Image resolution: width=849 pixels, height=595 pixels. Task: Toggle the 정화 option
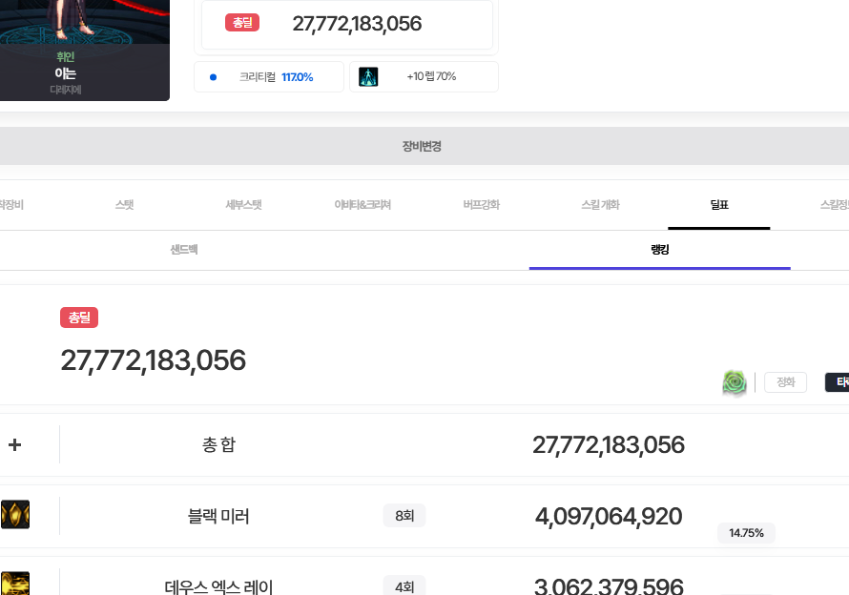click(x=785, y=382)
